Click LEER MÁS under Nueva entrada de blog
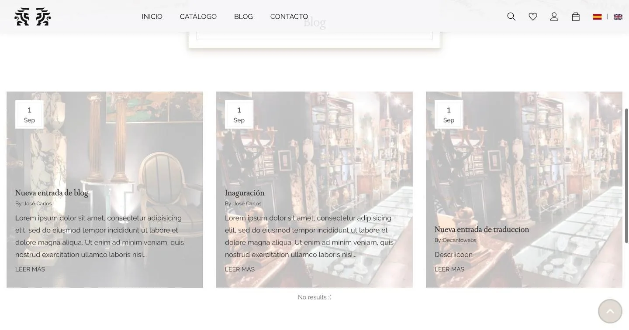The image size is (629, 330). (x=30, y=269)
